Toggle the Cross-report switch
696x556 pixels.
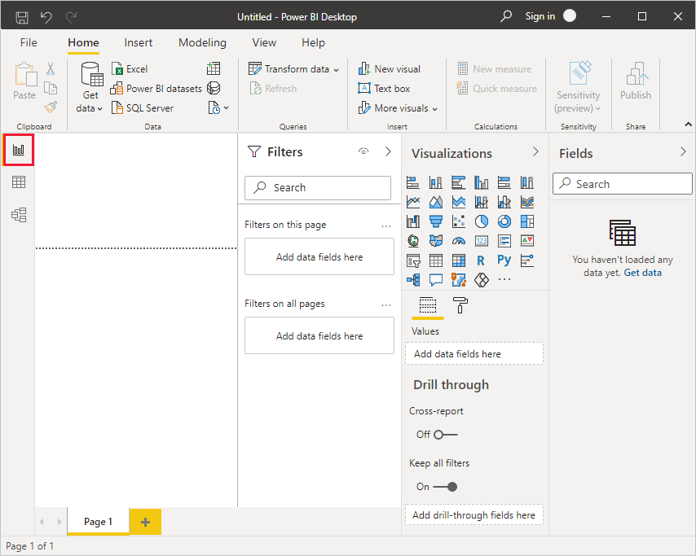(445, 435)
